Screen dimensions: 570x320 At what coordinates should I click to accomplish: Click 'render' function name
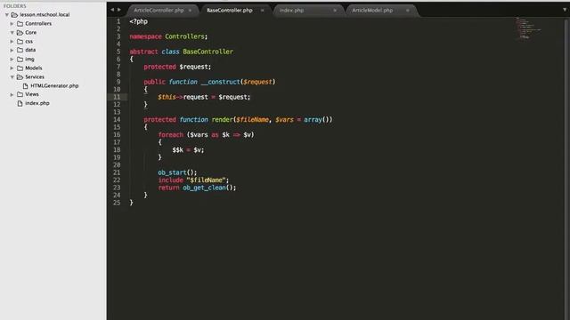(222, 120)
